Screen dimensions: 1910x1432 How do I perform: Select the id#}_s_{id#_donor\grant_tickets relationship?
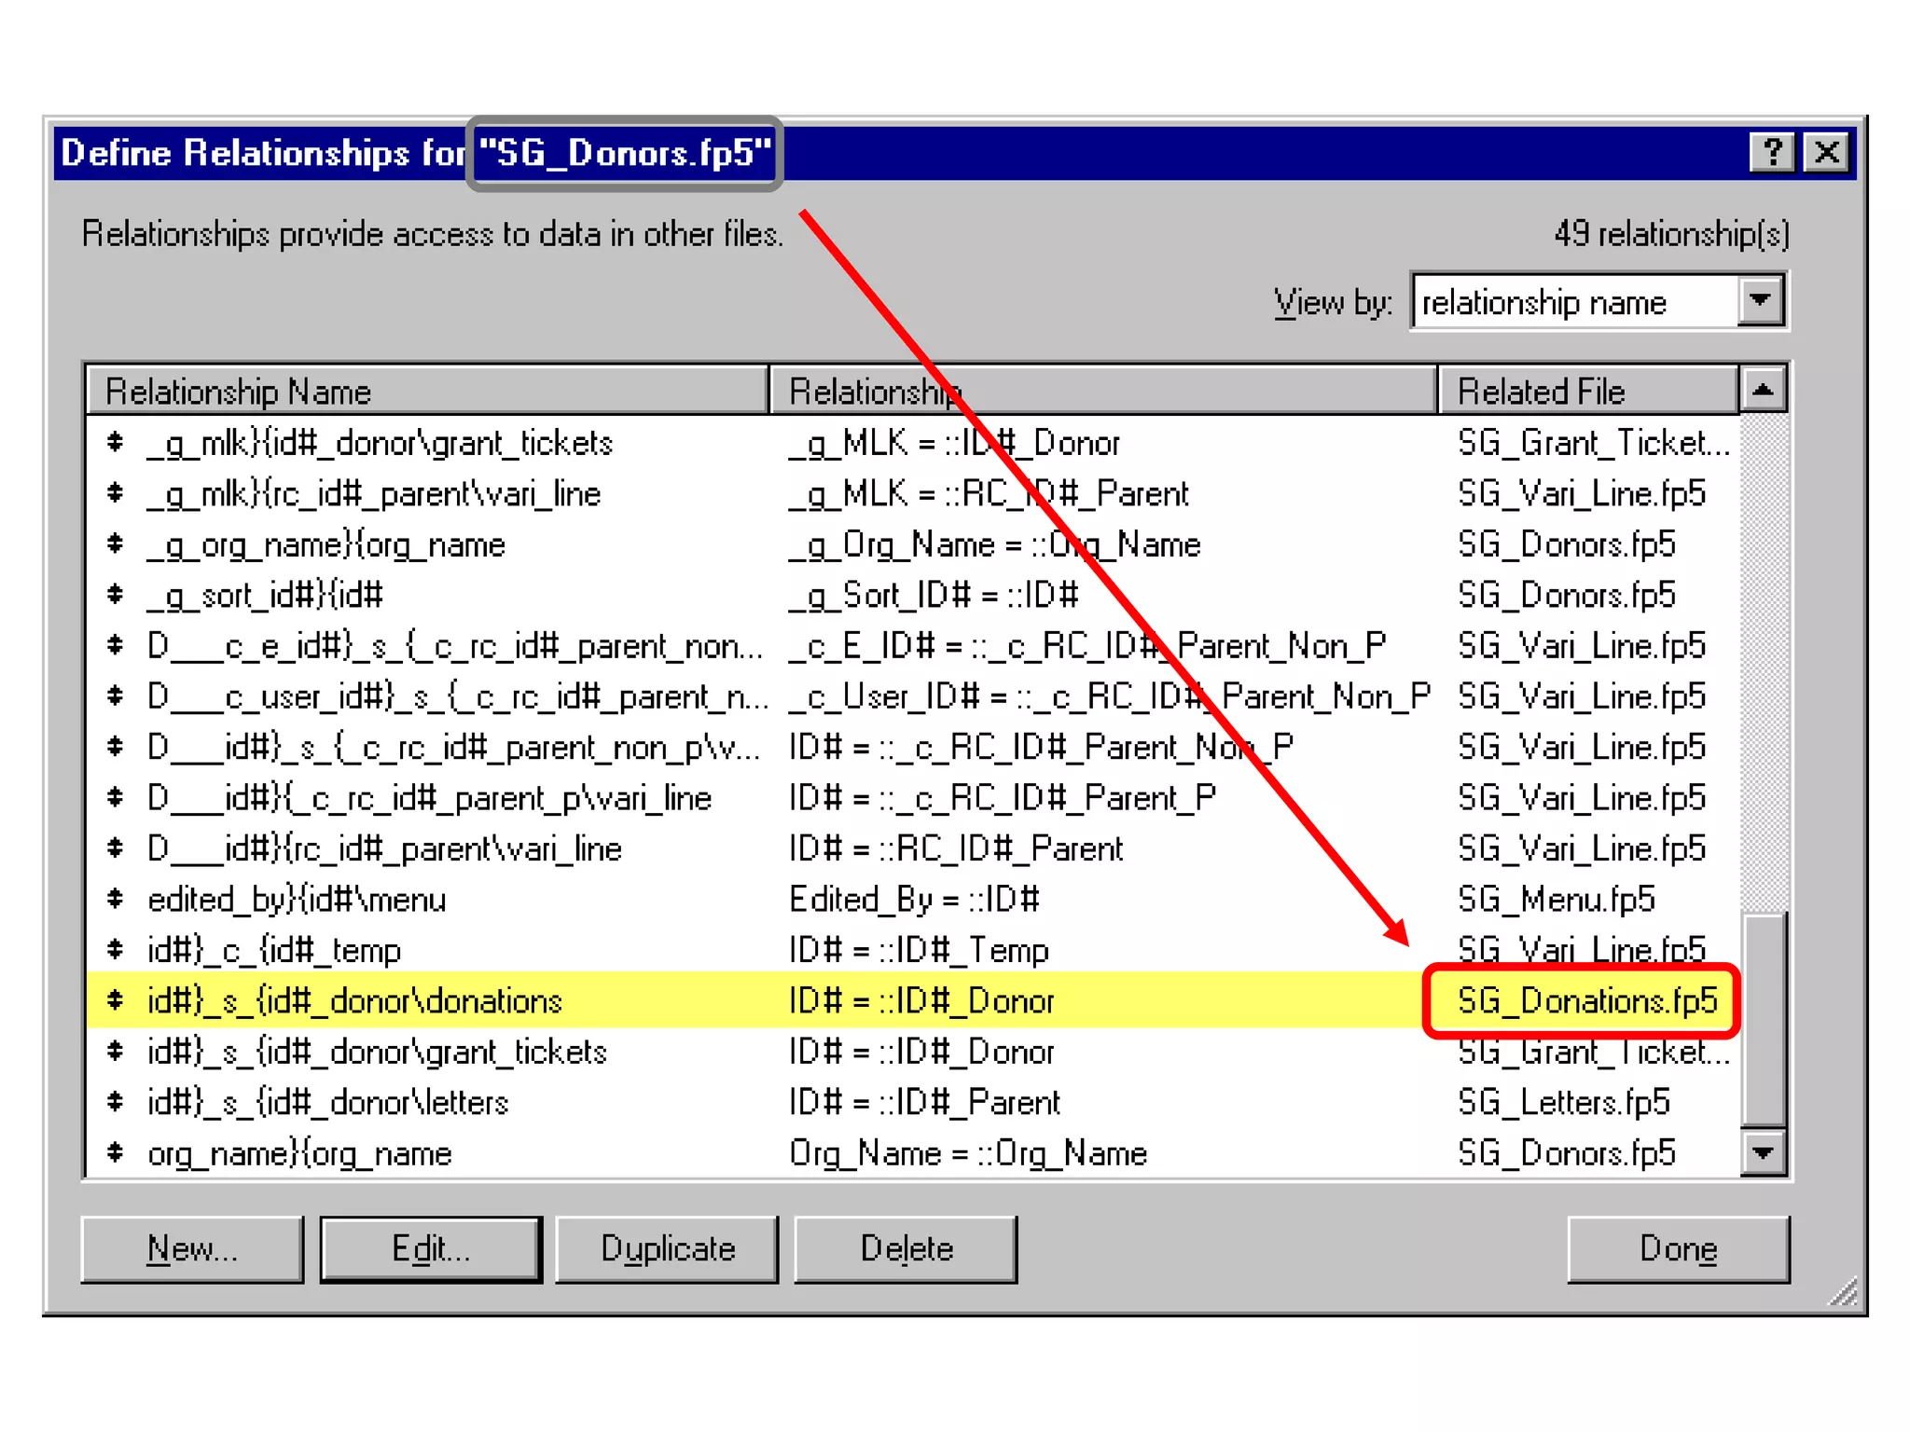coord(378,1052)
